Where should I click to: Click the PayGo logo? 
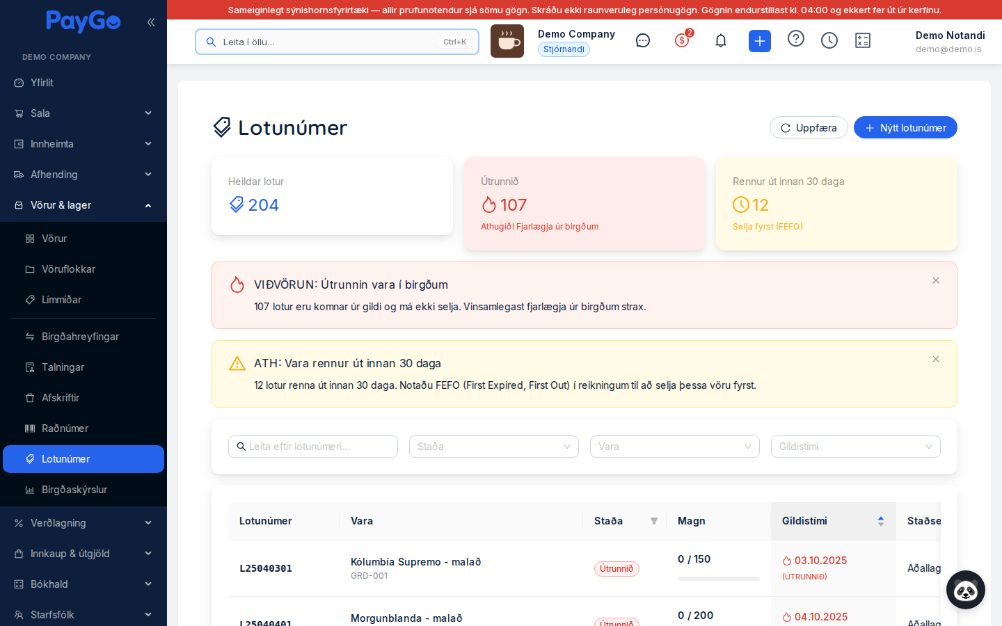click(83, 22)
